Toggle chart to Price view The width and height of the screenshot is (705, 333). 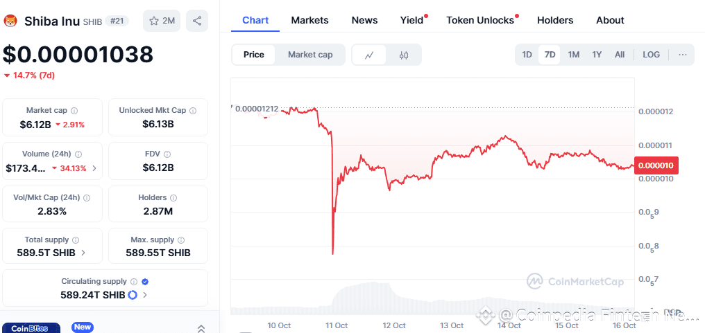click(254, 55)
